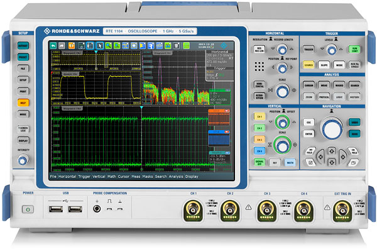The image size is (377, 249).
Task: Push the green SIGNAL OFF key
Action: [x=260, y=162]
